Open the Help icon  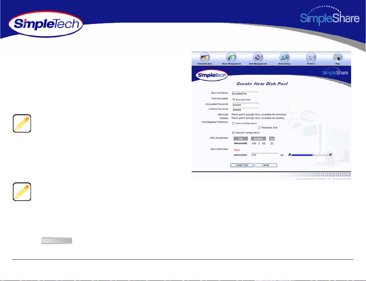(x=338, y=58)
